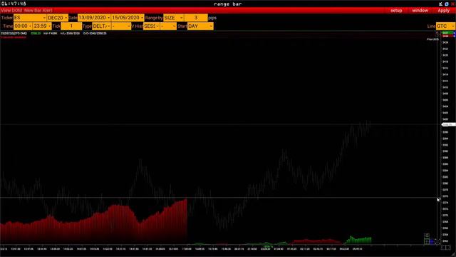
Task: Click the Apply button
Action: (443, 11)
